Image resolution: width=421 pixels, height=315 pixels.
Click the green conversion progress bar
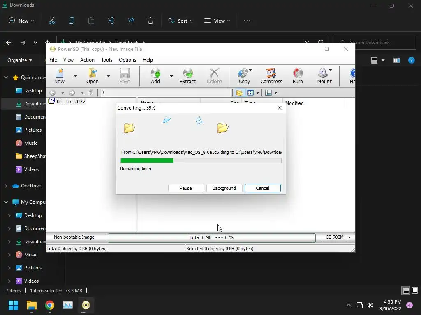point(201,160)
